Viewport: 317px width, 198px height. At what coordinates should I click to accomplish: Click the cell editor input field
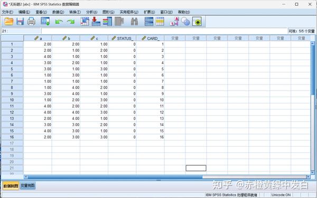(x=164, y=31)
